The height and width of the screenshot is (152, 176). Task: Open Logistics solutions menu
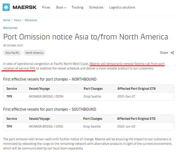pos(122,7)
